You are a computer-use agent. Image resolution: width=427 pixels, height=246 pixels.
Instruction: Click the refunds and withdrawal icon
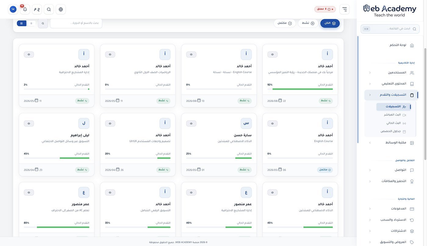pos(412,220)
